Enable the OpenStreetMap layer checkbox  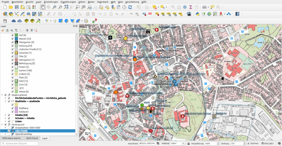click(9, 134)
